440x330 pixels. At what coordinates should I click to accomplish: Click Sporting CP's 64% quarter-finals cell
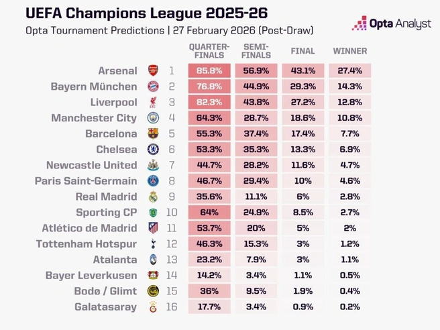point(209,212)
